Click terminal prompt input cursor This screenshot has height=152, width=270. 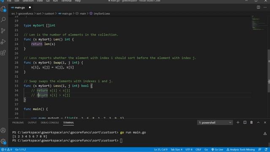tap(121, 141)
